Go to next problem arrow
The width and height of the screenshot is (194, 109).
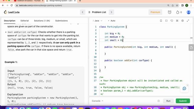point(111,12)
